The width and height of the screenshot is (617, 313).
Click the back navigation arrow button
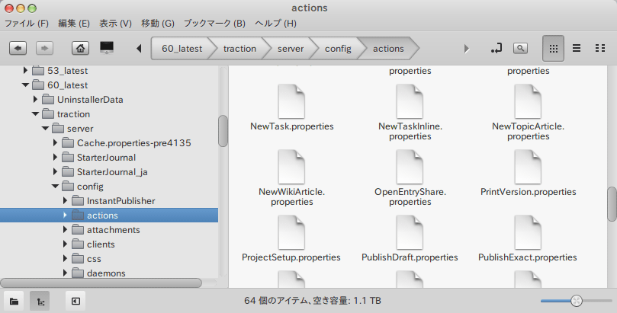[x=18, y=48]
